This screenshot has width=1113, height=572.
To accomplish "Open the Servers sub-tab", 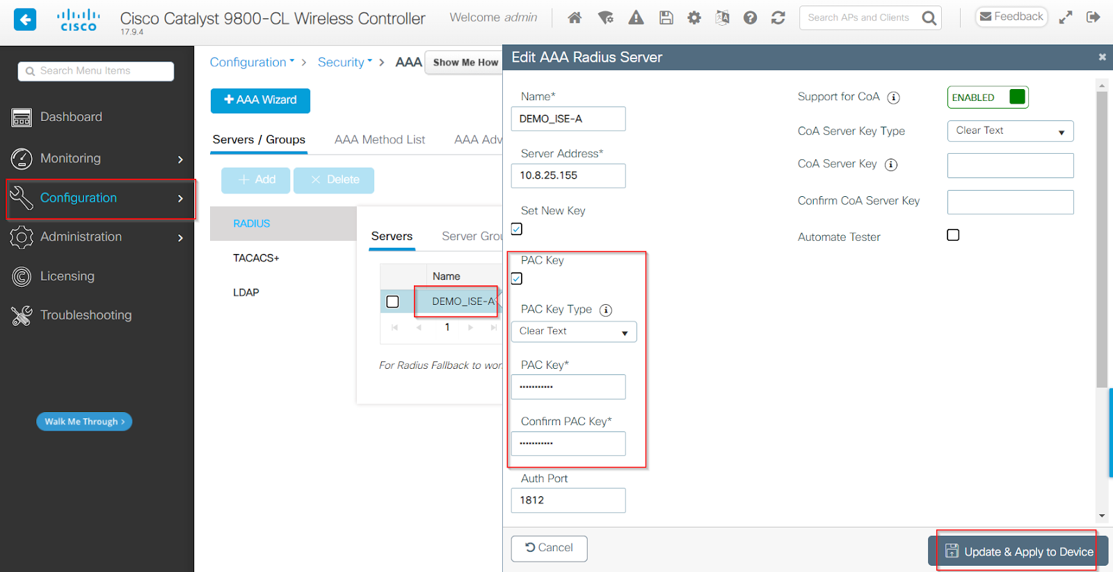I will click(392, 237).
